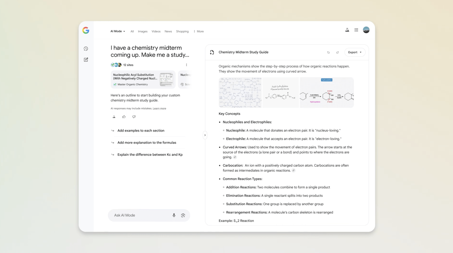
Task: Click the study guide document icon
Action: (212, 52)
